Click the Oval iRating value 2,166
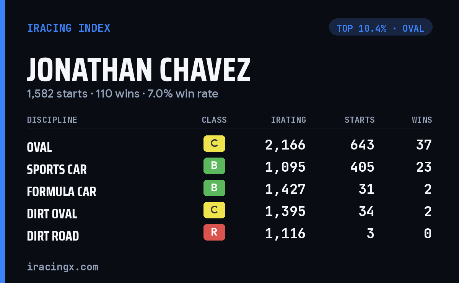Viewport: 459px width, 283px height. (x=285, y=145)
